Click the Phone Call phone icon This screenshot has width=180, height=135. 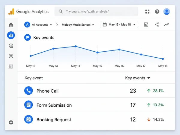(28, 90)
